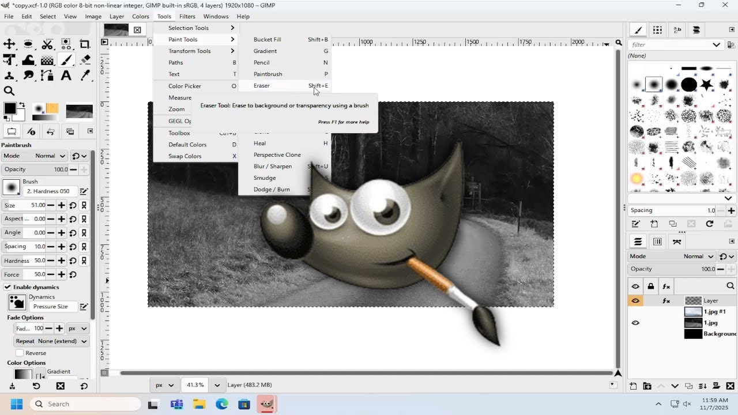The width and height of the screenshot is (738, 415).
Task: Hide the 'Layer' layer eye icon
Action: point(635,300)
